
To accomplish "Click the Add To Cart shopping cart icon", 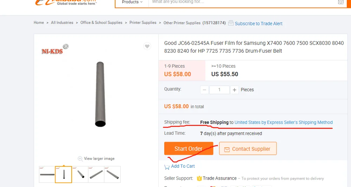I will click(167, 167).
